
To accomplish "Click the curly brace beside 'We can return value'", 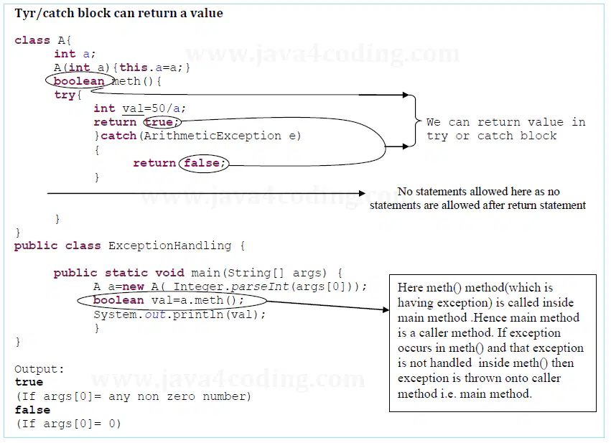I will pyautogui.click(x=416, y=121).
